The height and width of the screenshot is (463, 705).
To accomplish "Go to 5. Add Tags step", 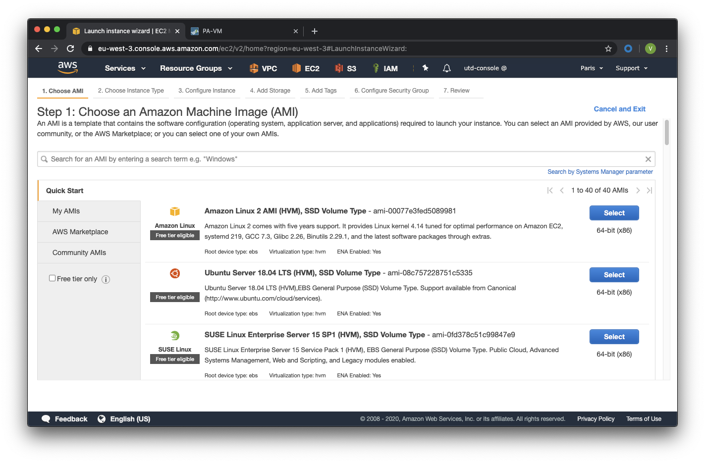I will click(321, 91).
